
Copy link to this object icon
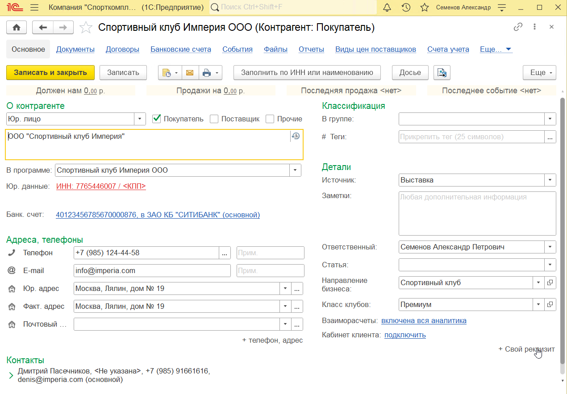click(518, 27)
